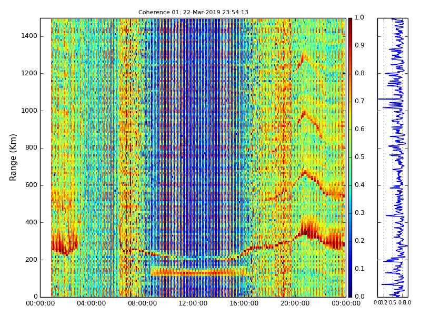The width and height of the screenshot is (421, 316).
Task: Click the colorbar 0.1 label
Action: tap(359, 269)
